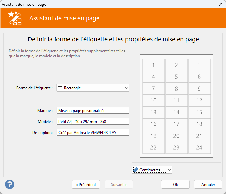This screenshot has width=226, height=194.
Task: Expand the Centimètres units dropdown arrow
Action: [x=169, y=170]
